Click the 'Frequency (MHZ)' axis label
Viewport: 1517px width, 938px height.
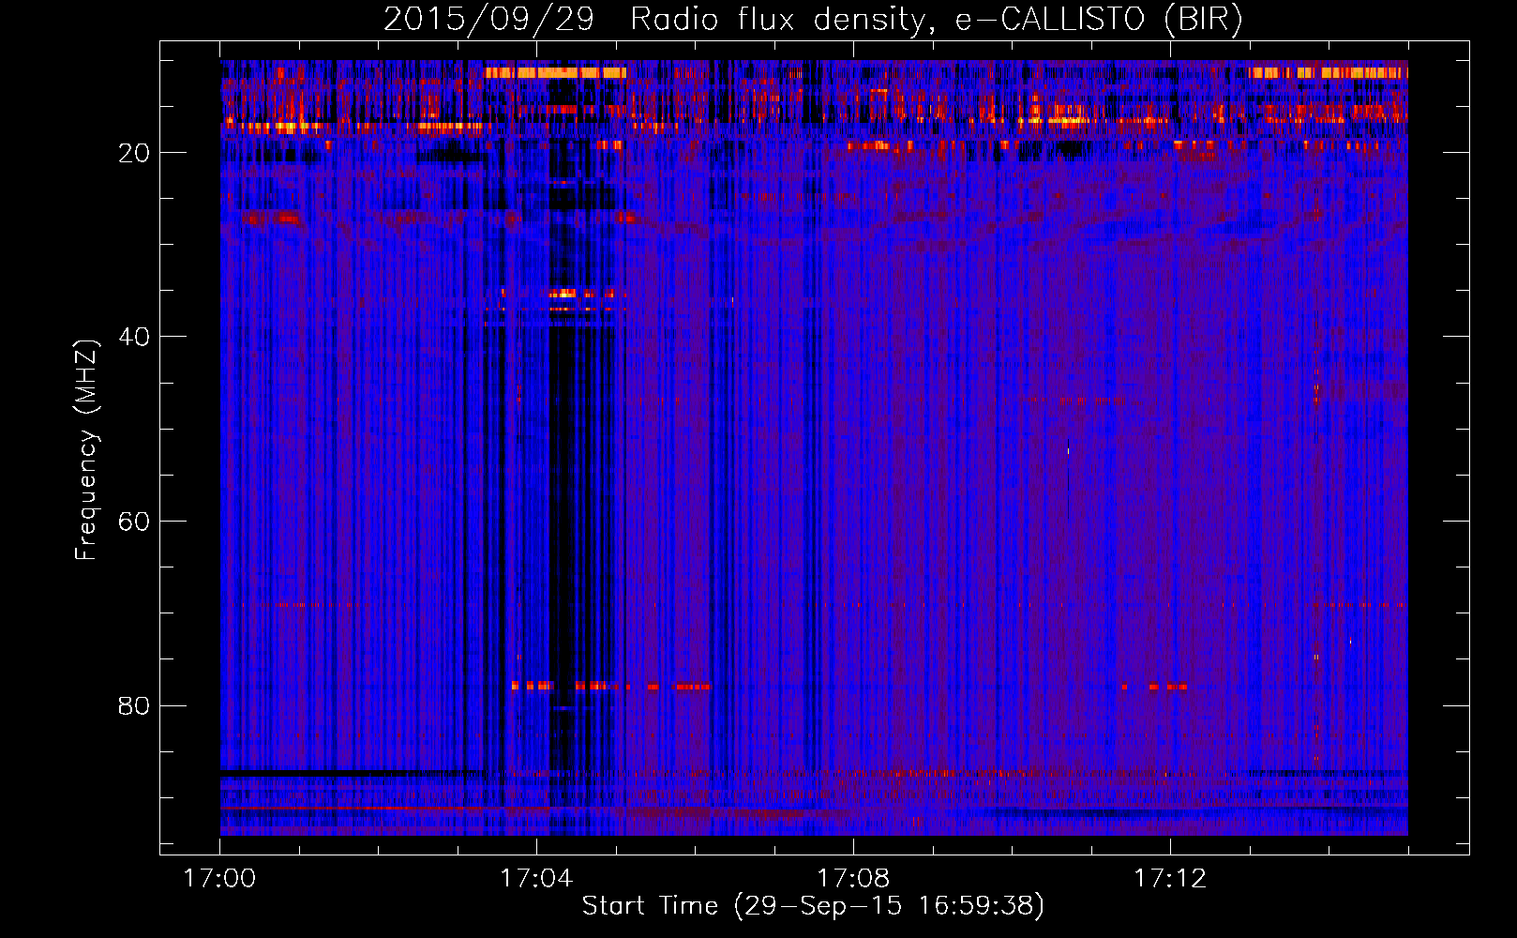click(x=86, y=450)
